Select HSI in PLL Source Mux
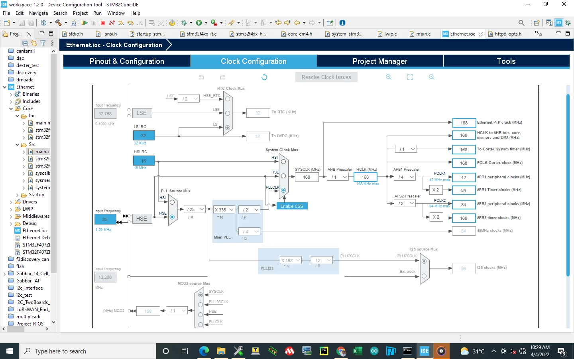574x359 pixels. click(172, 202)
